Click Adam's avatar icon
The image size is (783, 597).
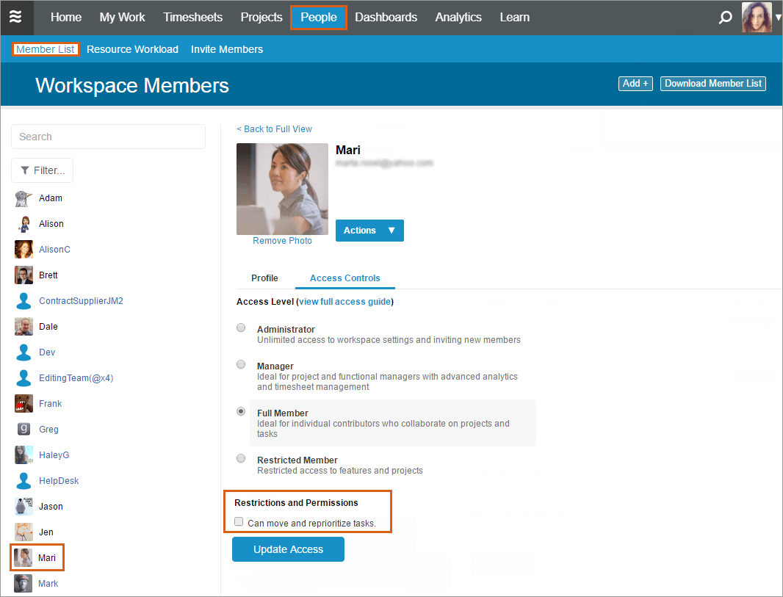(x=24, y=198)
